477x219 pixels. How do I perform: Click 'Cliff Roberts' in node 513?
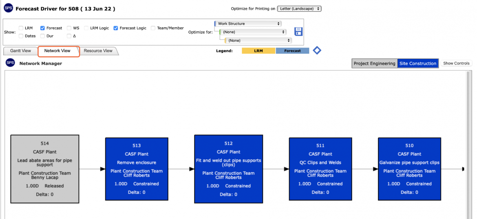point(137,175)
